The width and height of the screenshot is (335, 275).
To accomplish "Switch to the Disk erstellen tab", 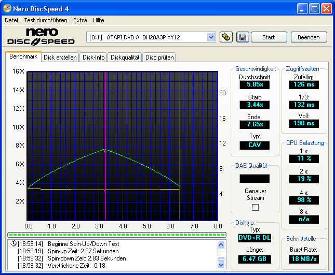I will click(x=60, y=57).
